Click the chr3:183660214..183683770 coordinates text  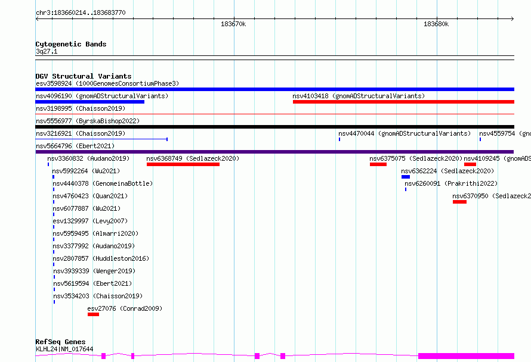coord(81,13)
